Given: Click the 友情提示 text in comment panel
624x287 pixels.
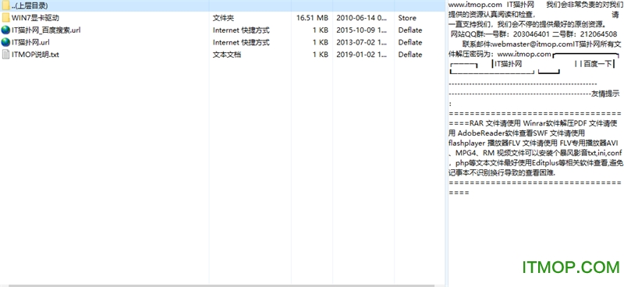Looking at the screenshot, I should pos(605,94).
